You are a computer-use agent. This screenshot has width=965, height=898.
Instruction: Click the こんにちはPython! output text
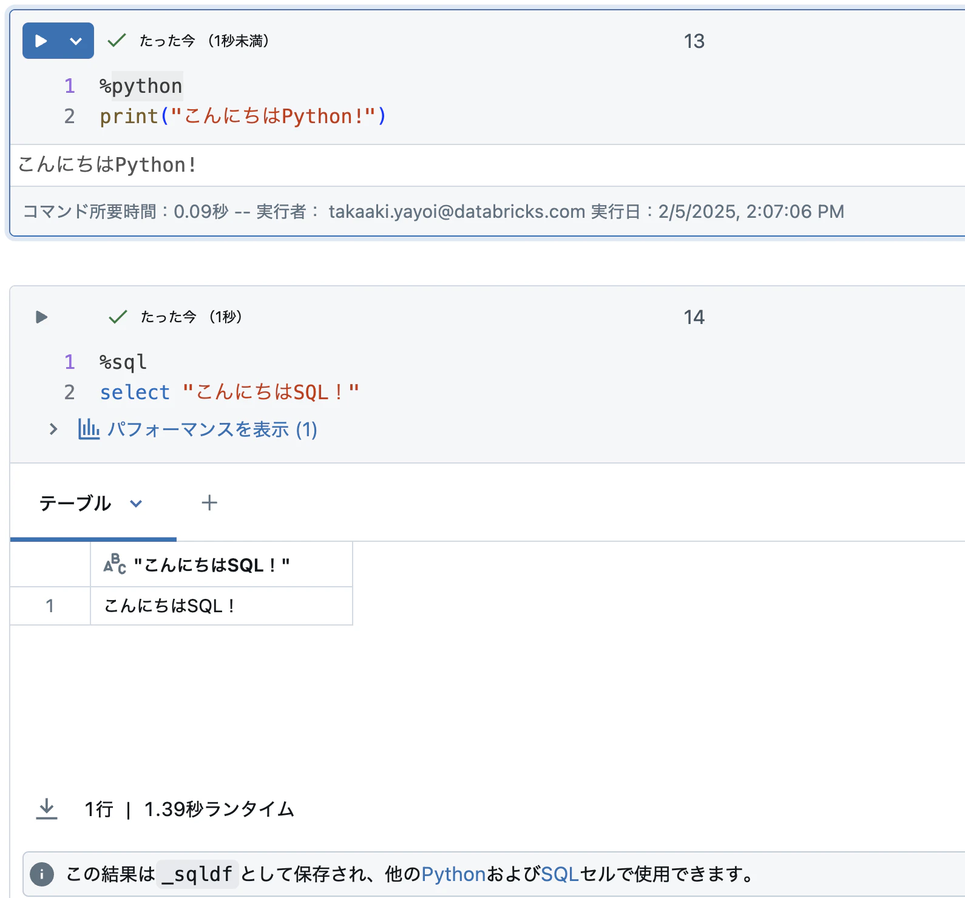point(107,165)
